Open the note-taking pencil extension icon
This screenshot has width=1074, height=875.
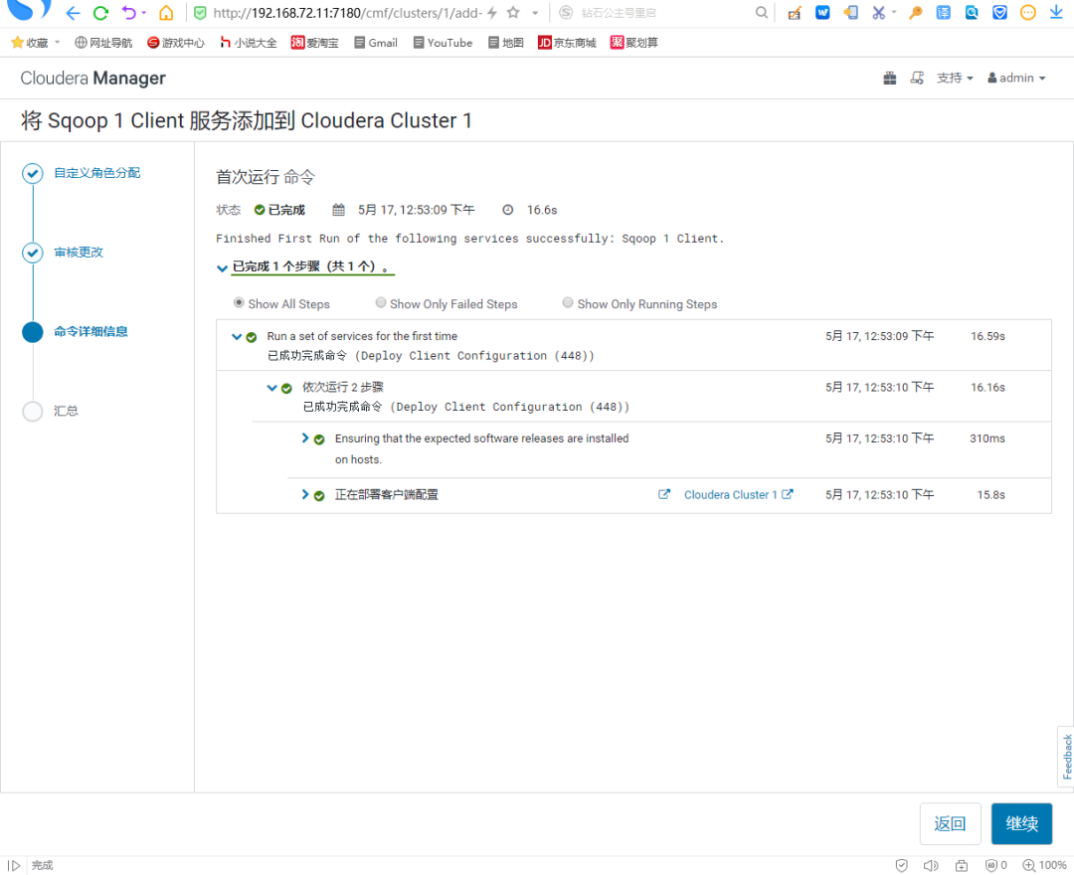pyautogui.click(x=795, y=12)
